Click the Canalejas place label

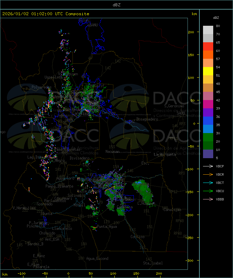tap(172, 210)
